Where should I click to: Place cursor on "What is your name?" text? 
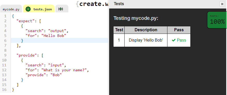tap(64, 70)
